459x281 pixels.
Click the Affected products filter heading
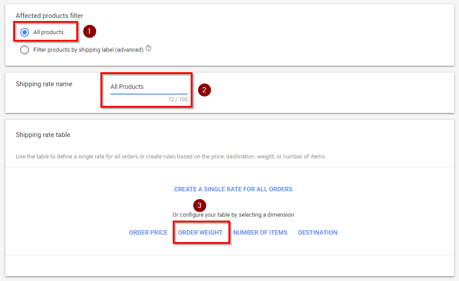coord(48,16)
